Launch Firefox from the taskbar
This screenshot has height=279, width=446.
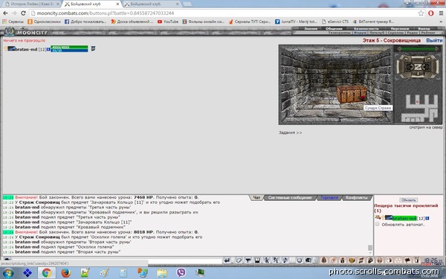click(65, 273)
